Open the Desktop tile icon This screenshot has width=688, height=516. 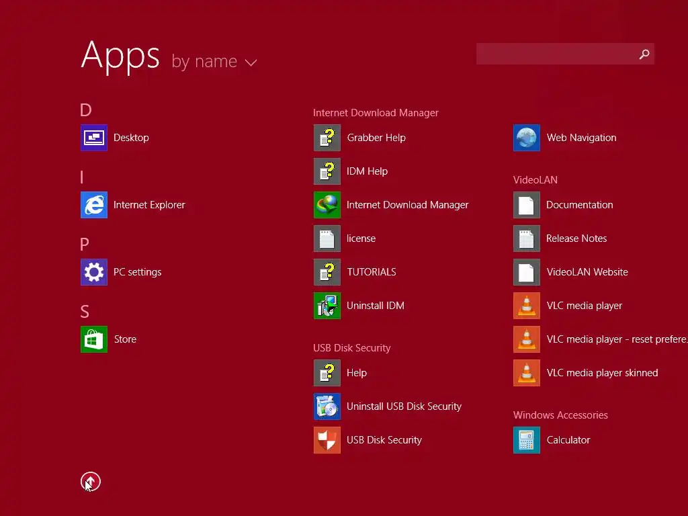(94, 138)
